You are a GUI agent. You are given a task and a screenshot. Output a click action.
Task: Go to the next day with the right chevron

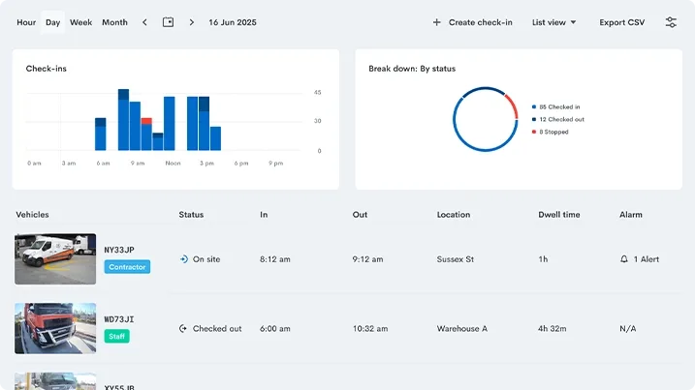tap(192, 22)
